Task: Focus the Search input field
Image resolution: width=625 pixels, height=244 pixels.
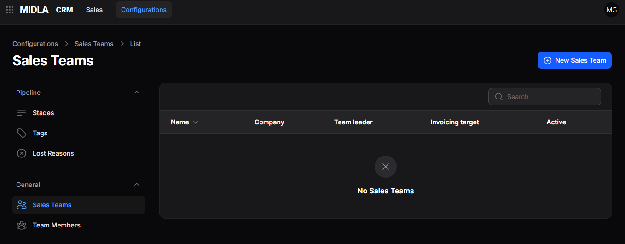Action: coord(544,97)
